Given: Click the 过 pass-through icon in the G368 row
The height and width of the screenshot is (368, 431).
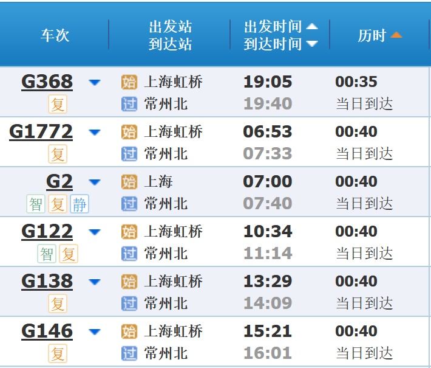Looking at the screenshot, I should tap(129, 104).
